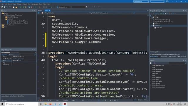
Task: Expand the Uses node in Structure
Action: pos(2,27)
